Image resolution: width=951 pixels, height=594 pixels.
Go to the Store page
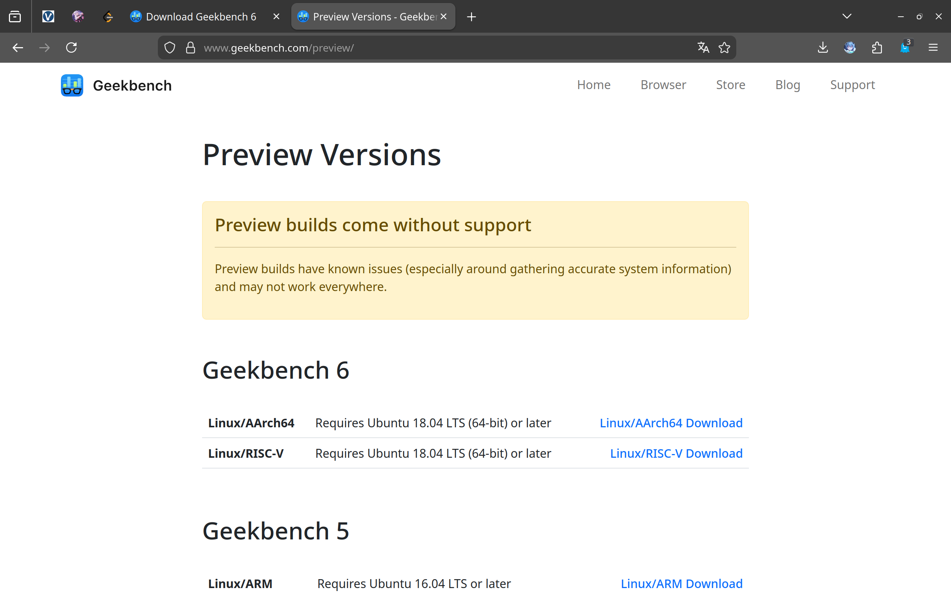coord(730,85)
